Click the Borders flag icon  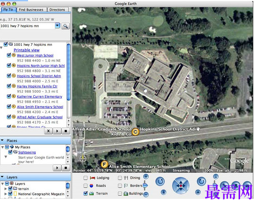point(126,186)
